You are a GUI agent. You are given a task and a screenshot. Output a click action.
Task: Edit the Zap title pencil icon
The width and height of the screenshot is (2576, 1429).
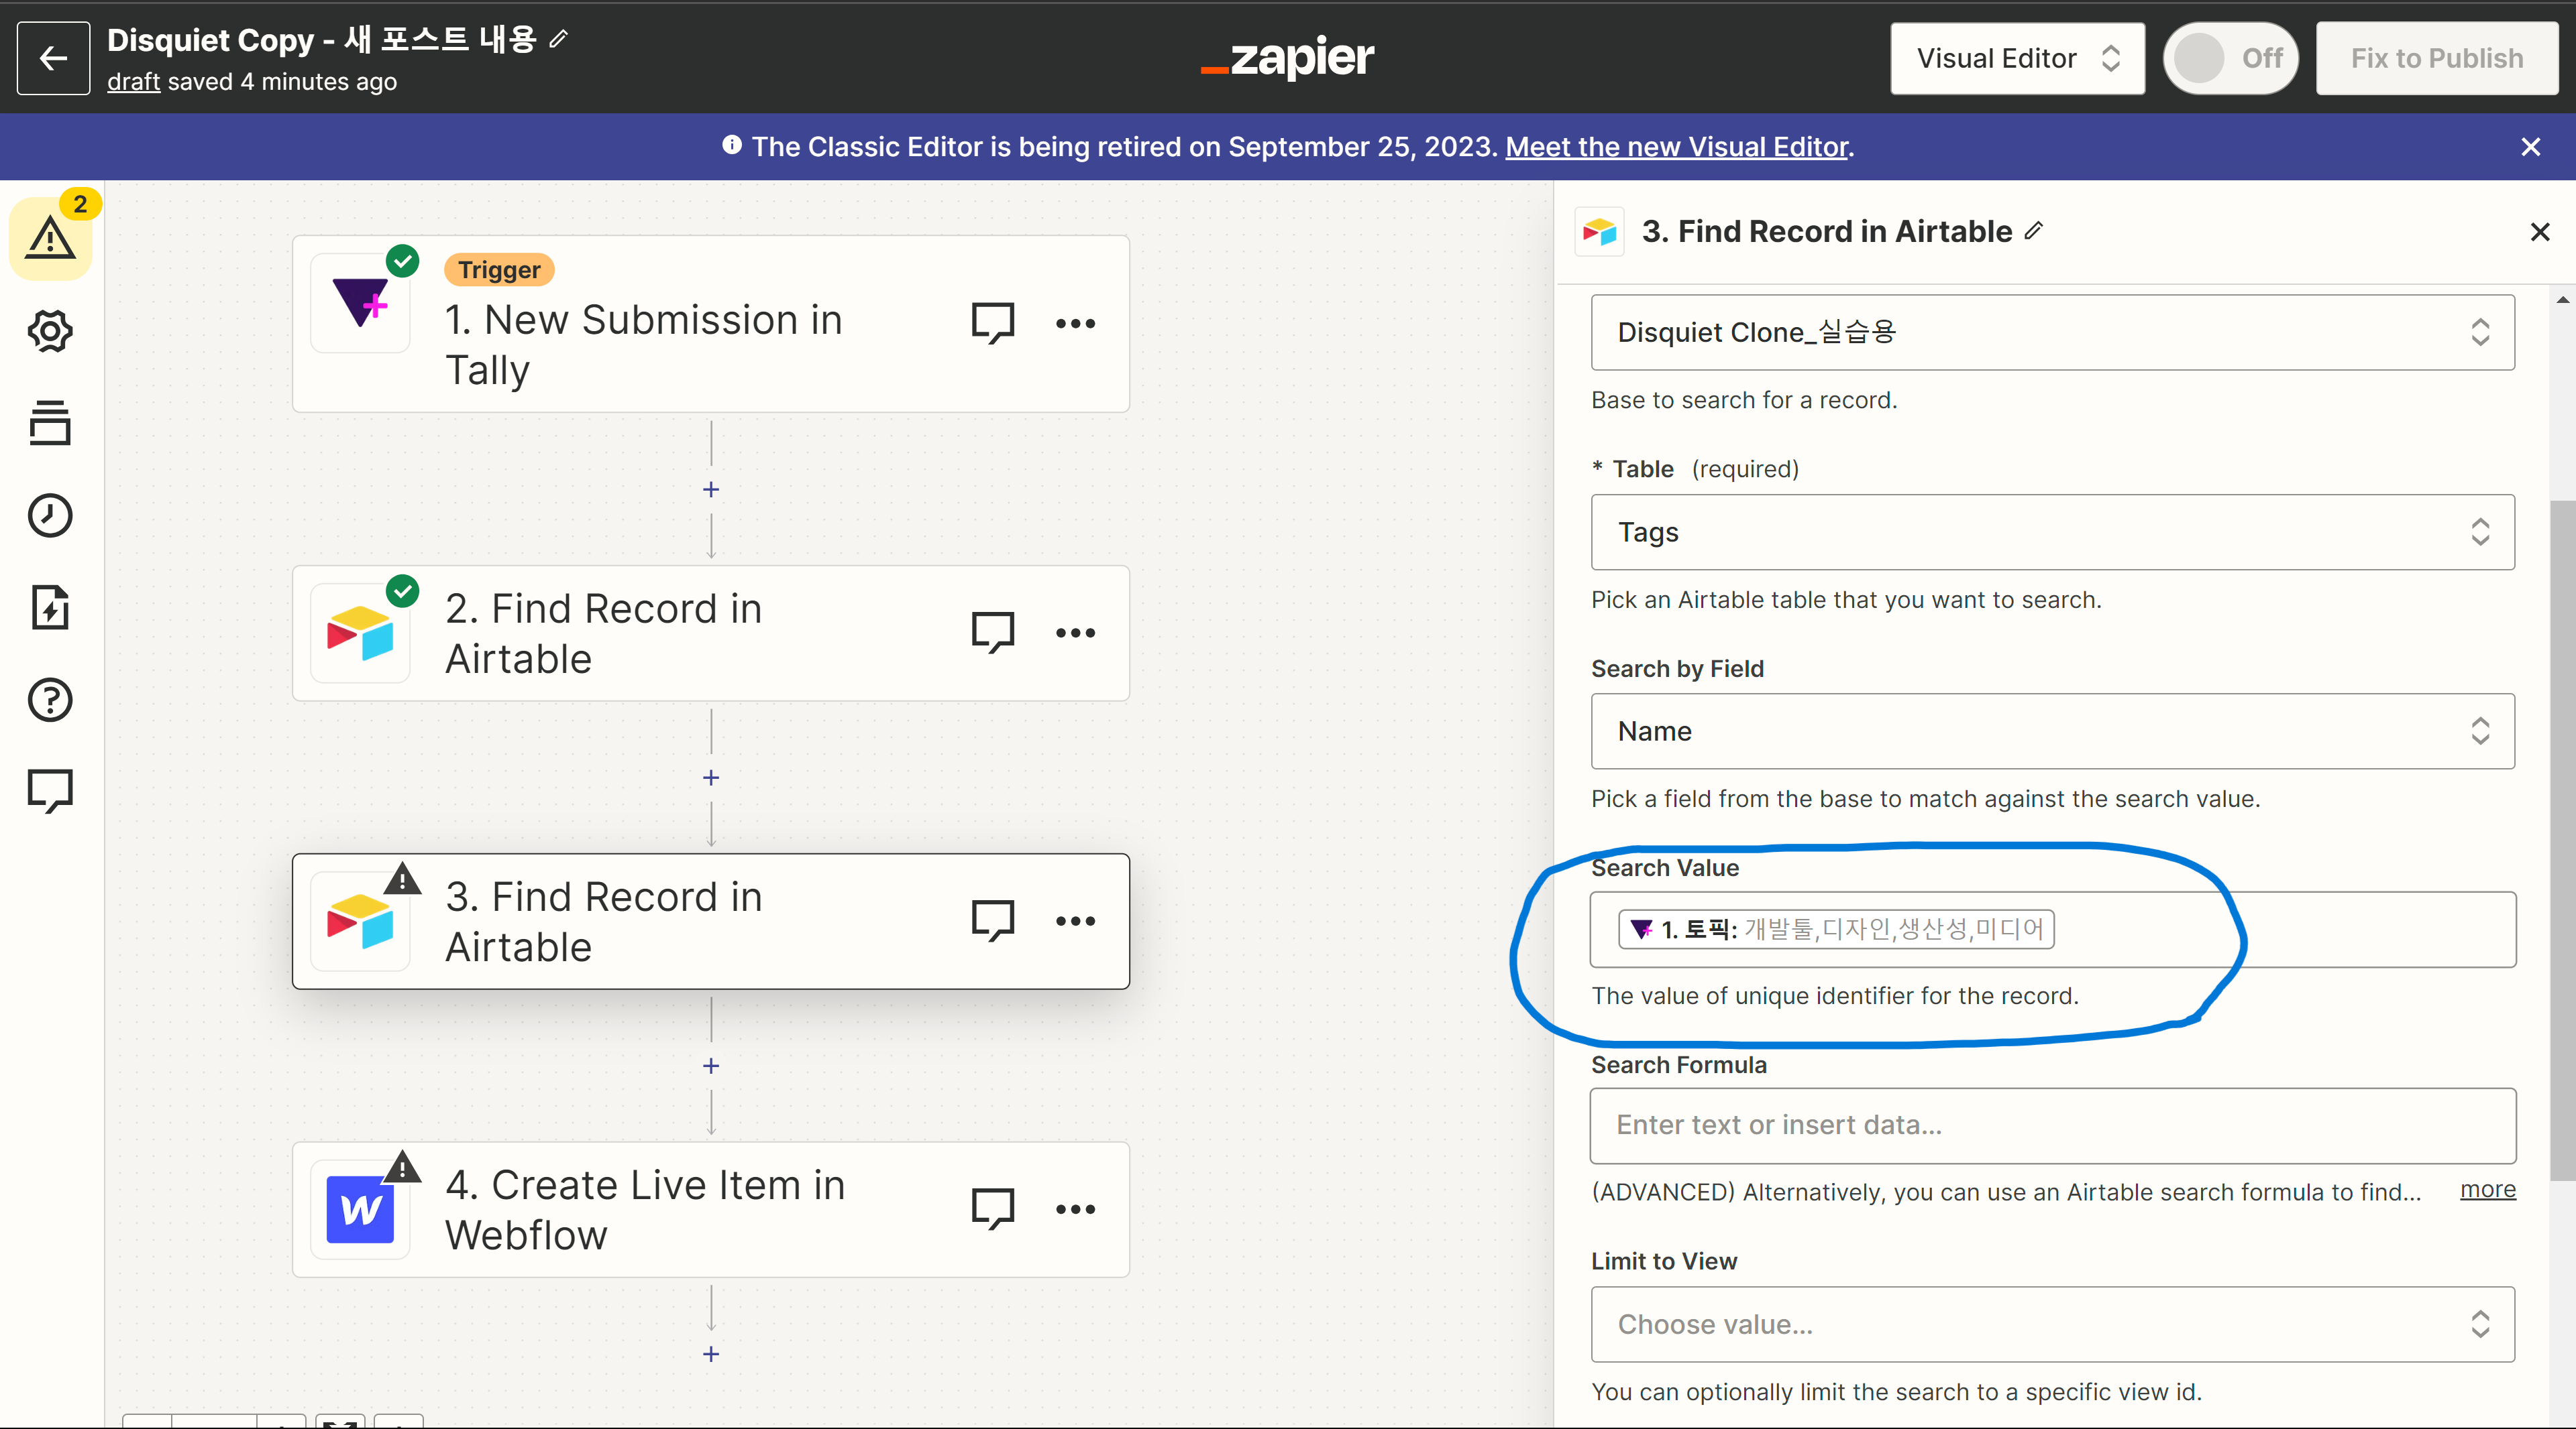pos(559,39)
